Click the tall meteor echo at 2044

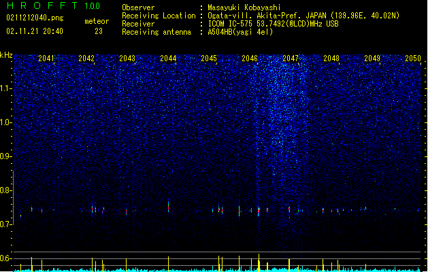[169, 206]
